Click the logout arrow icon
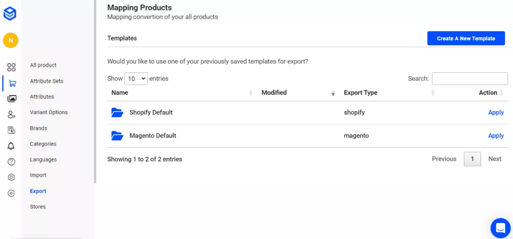Viewport: 513px width, 239px height. pos(11,193)
